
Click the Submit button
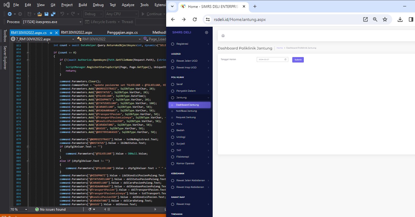pyautogui.click(x=298, y=60)
